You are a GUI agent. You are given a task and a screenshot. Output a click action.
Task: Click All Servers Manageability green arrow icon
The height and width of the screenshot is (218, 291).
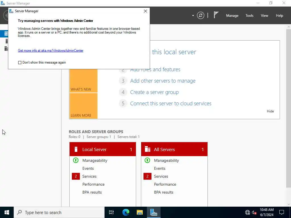[147, 160]
